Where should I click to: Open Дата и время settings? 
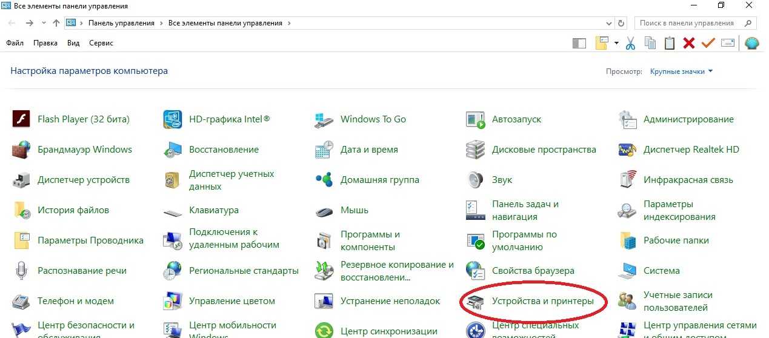(x=356, y=150)
